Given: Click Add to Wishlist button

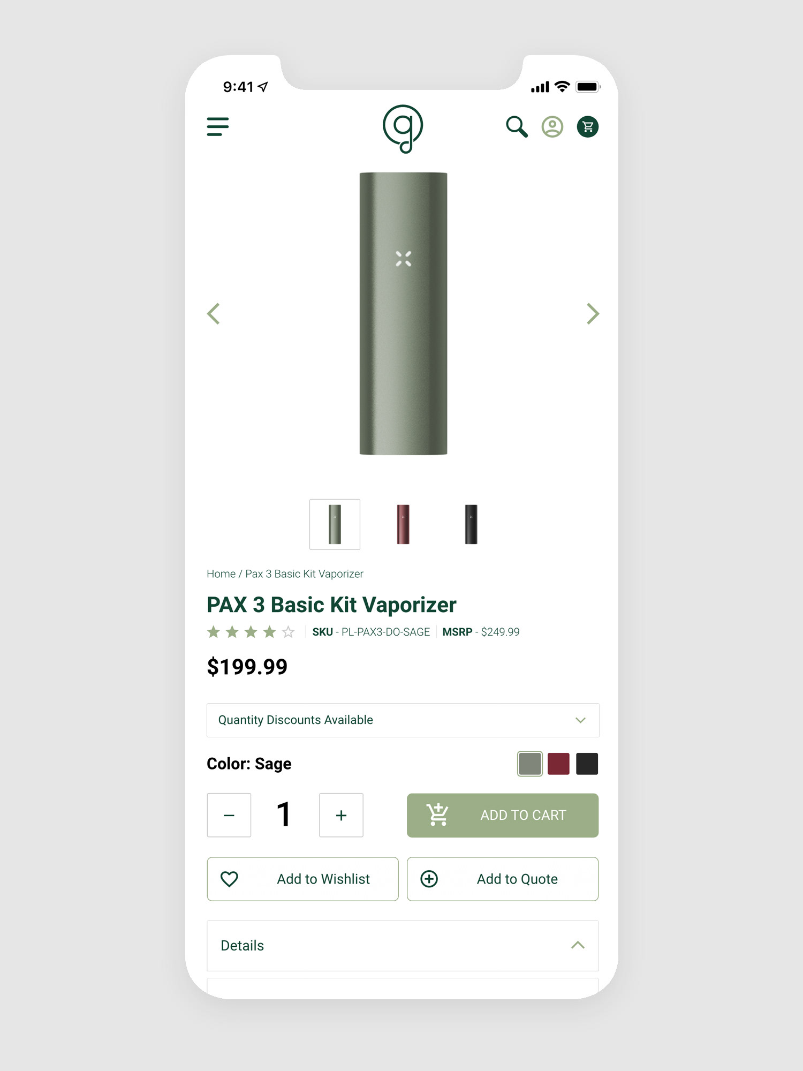Looking at the screenshot, I should point(302,879).
